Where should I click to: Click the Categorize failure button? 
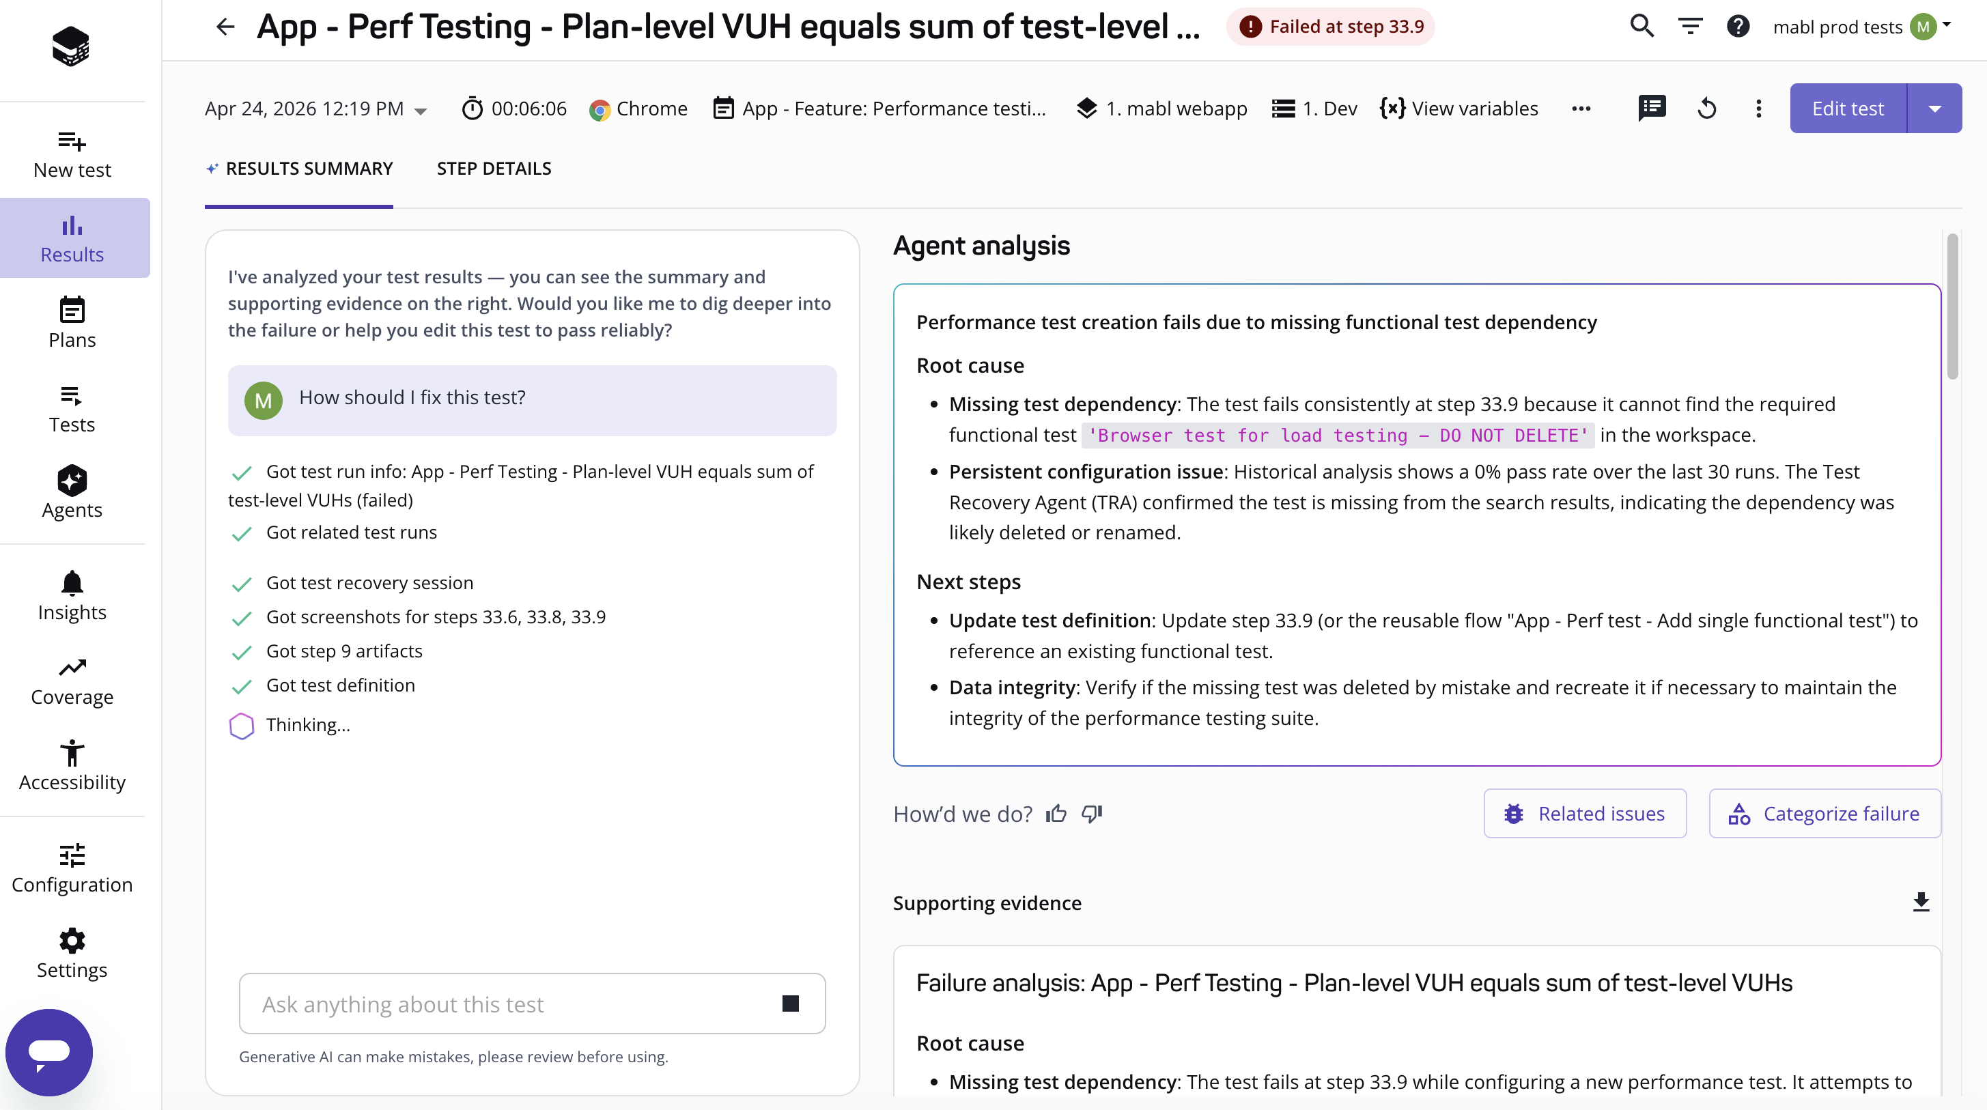(1824, 814)
